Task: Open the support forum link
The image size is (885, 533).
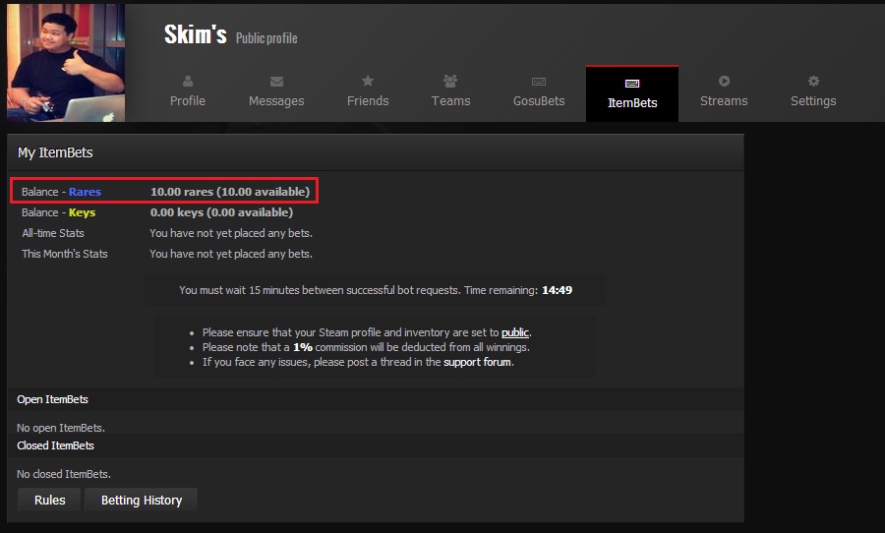Action: click(478, 362)
